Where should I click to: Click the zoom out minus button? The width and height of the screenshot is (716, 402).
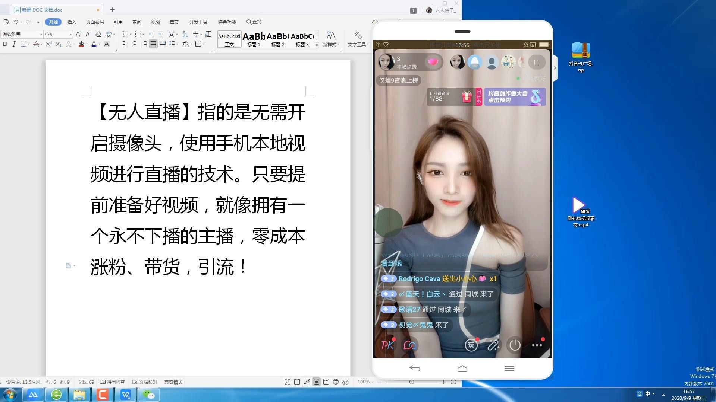(380, 382)
